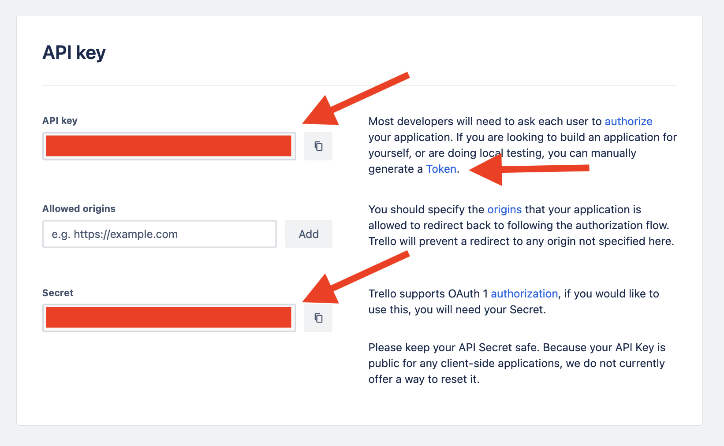Click the 'Trello will prevent a redirect' sentence
Viewport: 724px width, 446px height.
click(x=521, y=241)
